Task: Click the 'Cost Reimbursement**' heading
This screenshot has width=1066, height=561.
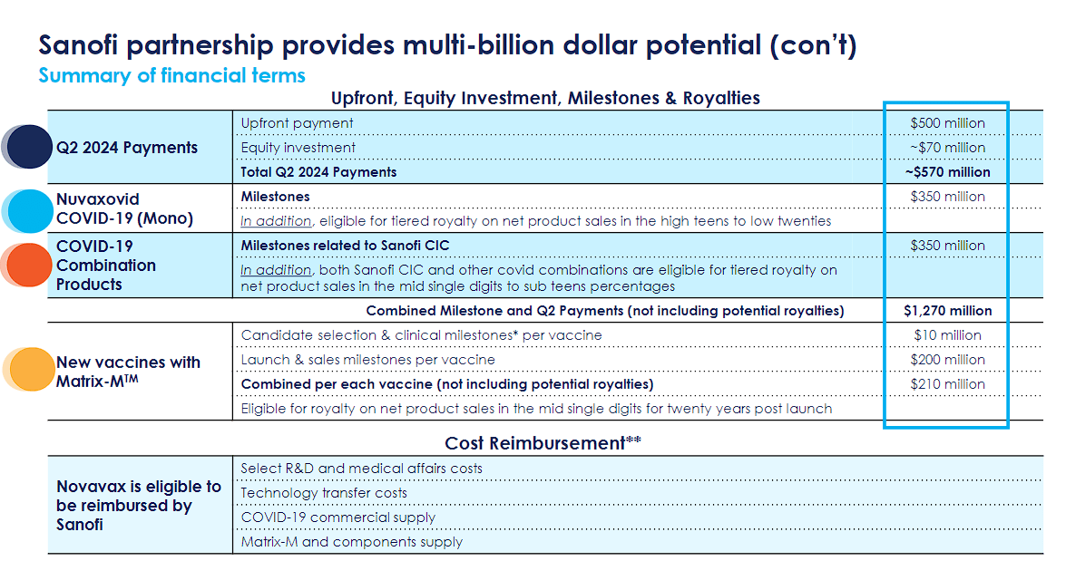Action: [x=543, y=443]
